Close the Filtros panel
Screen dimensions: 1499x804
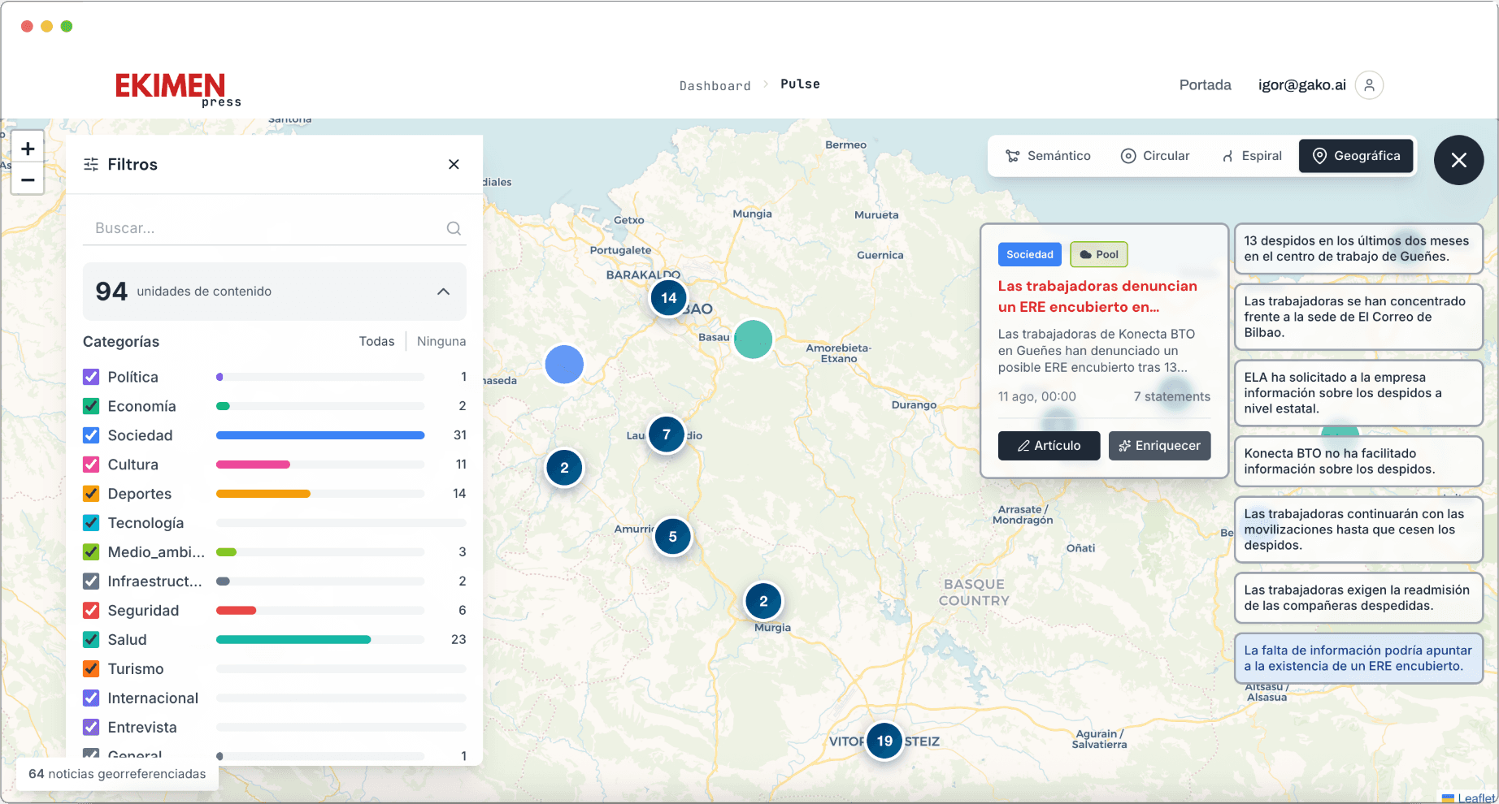point(454,164)
